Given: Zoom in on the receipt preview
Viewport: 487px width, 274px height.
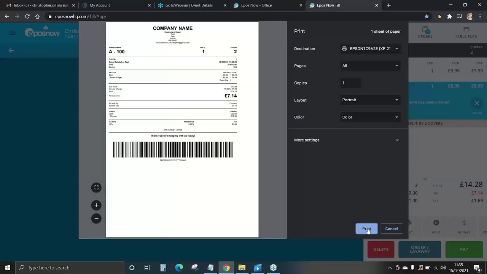Looking at the screenshot, I should 96,205.
